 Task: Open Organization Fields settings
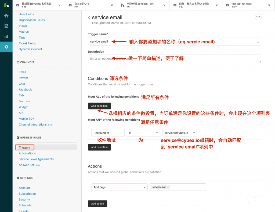click(32, 20)
